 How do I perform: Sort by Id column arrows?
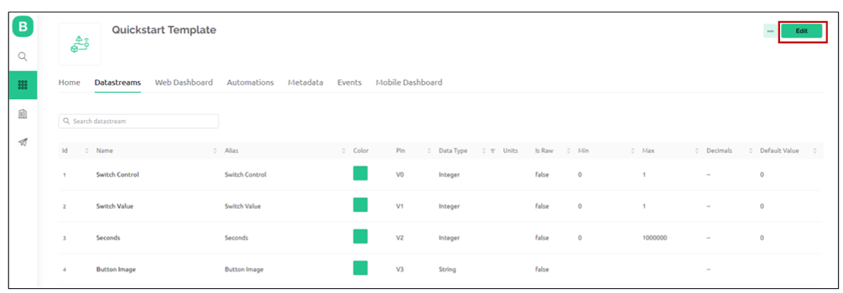[87, 152]
